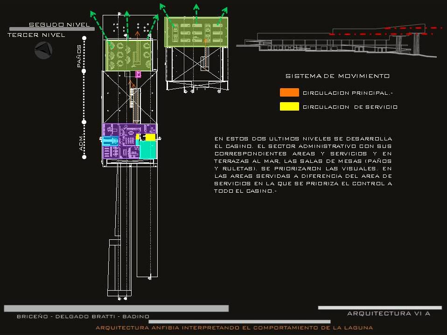
Task: Click the 'SISTEMA DE MOVIMIENTO' title
Action: pos(337,76)
